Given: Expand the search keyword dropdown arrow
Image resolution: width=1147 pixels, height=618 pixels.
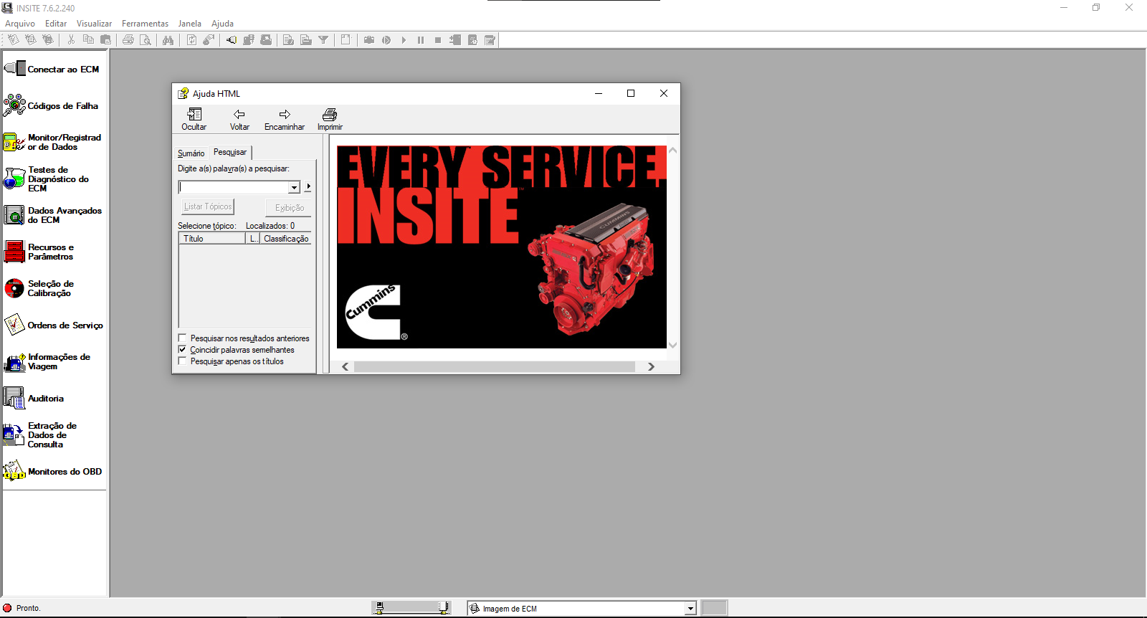Looking at the screenshot, I should coord(294,187).
